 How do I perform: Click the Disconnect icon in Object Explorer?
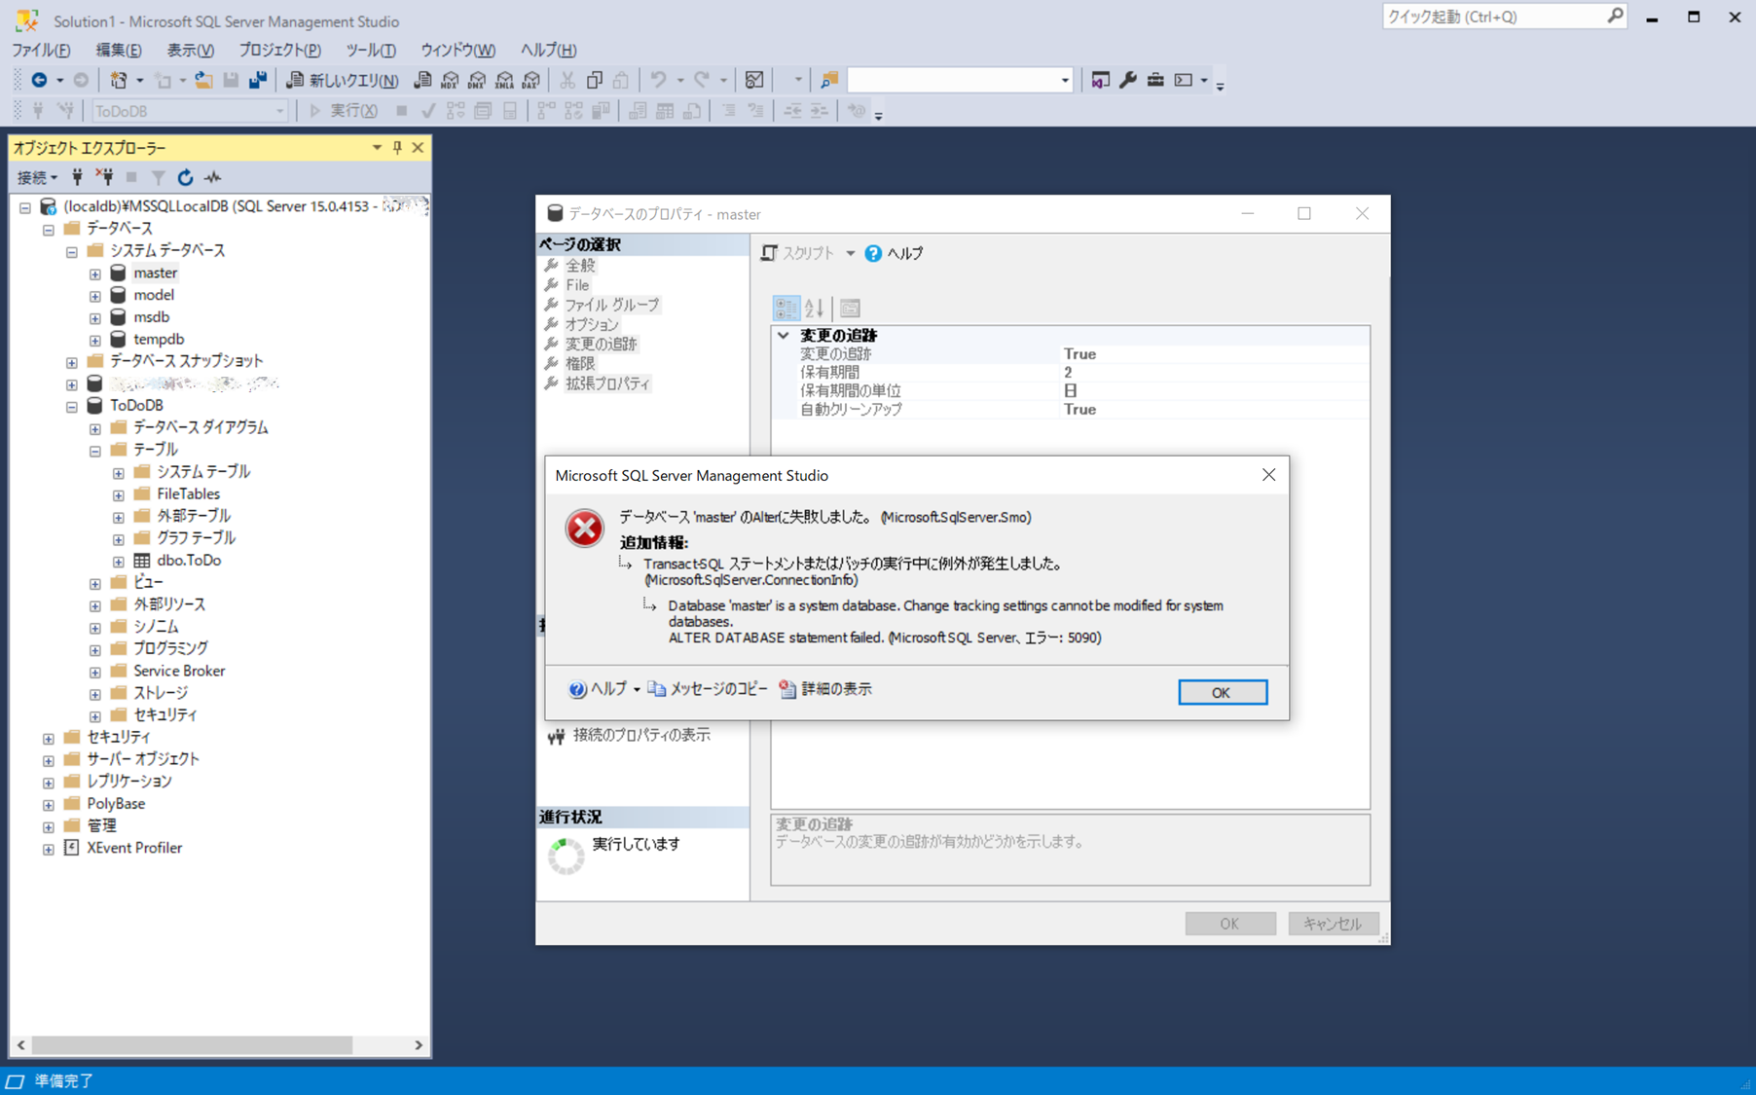(104, 177)
